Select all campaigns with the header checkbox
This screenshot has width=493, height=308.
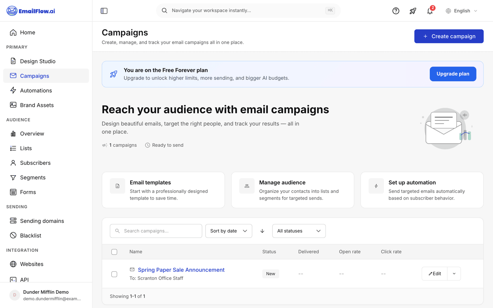pos(114,252)
